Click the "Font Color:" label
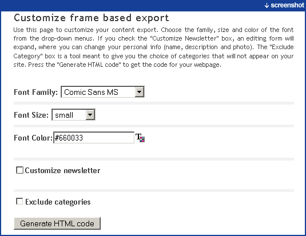The width and height of the screenshot is (306, 236). pyautogui.click(x=33, y=138)
